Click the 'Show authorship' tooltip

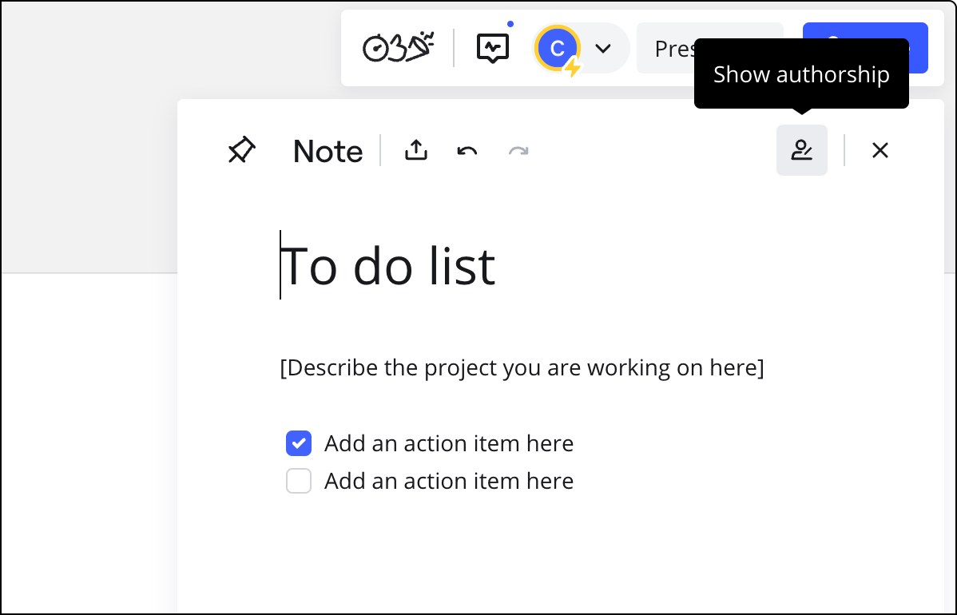pyautogui.click(x=801, y=74)
